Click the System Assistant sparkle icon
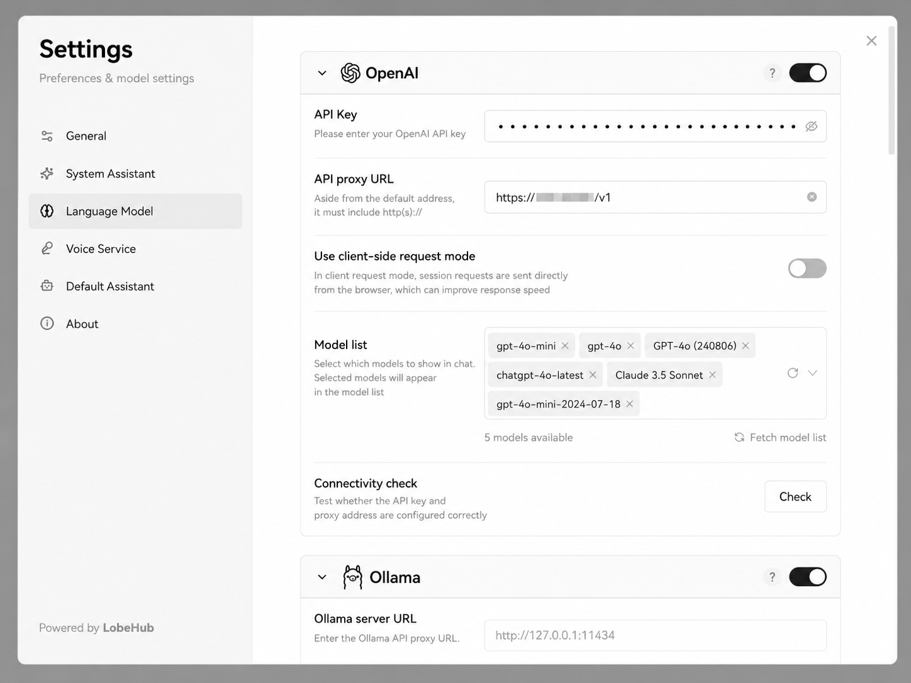Image resolution: width=911 pixels, height=683 pixels. (47, 174)
